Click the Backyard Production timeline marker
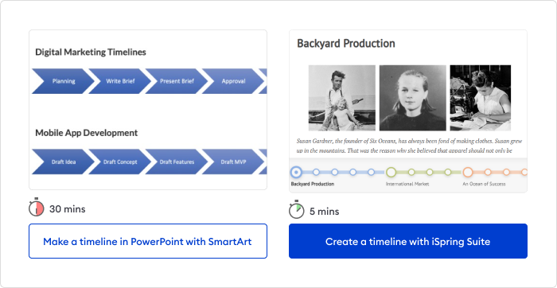 point(296,172)
